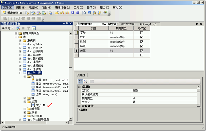Click the database engine query icon

pos(27,13)
